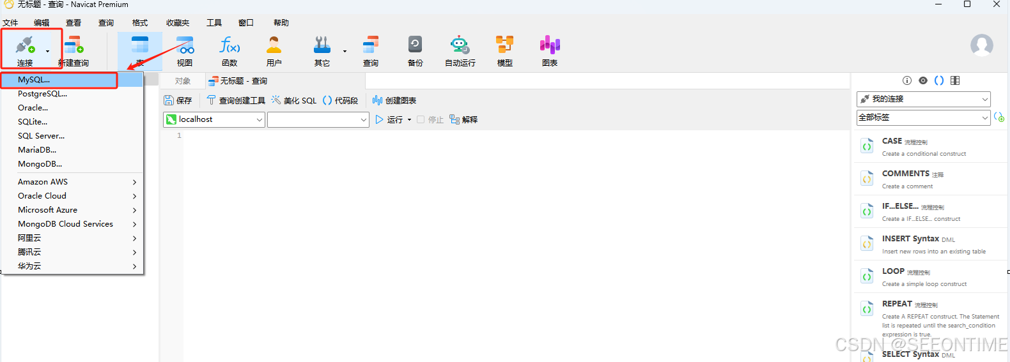
Task: Expand the Amazon AWS submenu
Action: tap(72, 182)
